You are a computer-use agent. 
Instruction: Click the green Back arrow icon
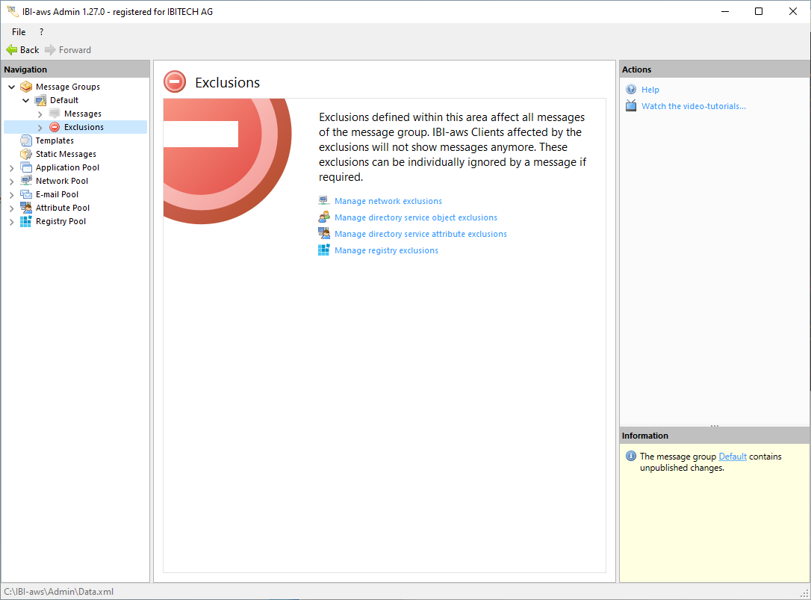(x=11, y=50)
